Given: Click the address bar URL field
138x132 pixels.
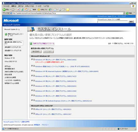Looking at the screenshot, I should pos(68,13).
